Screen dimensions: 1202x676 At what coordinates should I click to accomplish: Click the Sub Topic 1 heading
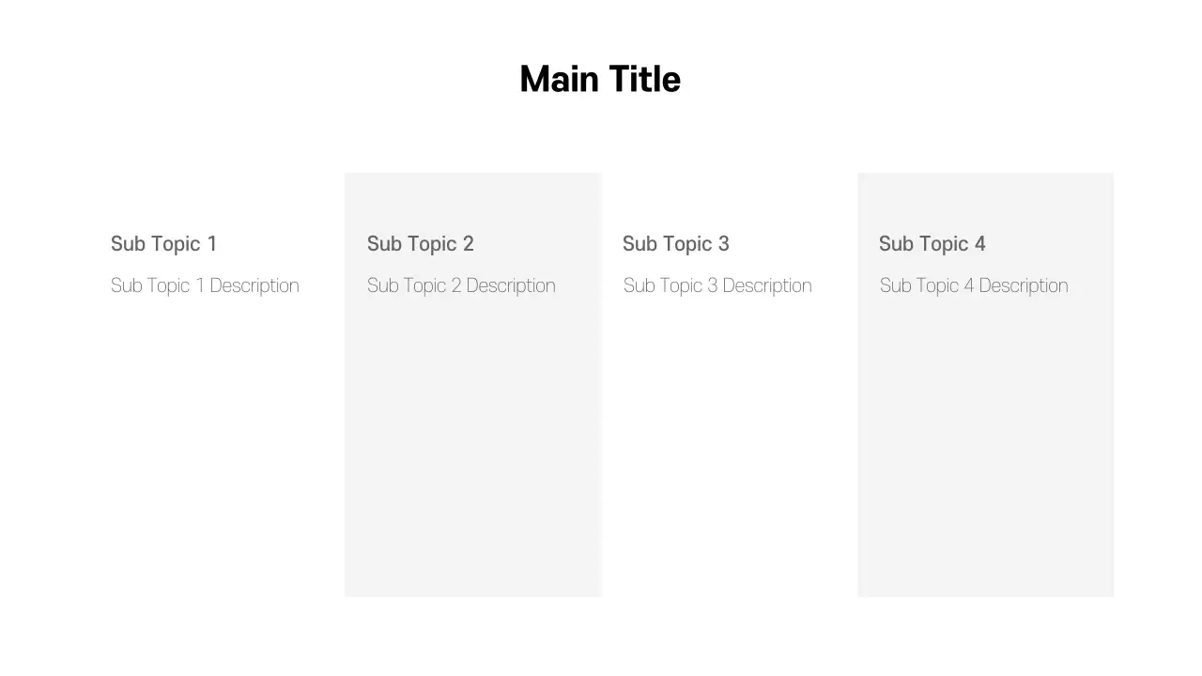pyautogui.click(x=163, y=244)
